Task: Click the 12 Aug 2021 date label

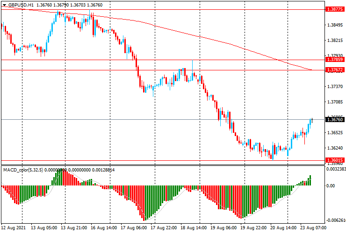Action: pyautogui.click(x=14, y=227)
